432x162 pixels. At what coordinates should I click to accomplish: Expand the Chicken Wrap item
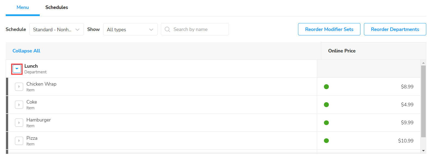coord(19,87)
